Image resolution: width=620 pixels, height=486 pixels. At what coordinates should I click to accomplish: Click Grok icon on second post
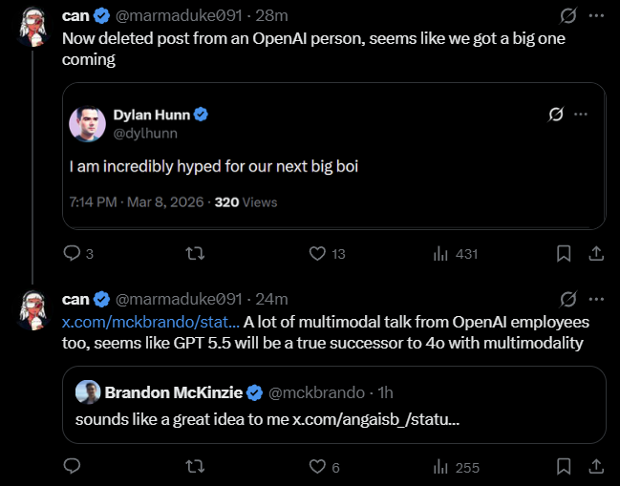tap(567, 299)
